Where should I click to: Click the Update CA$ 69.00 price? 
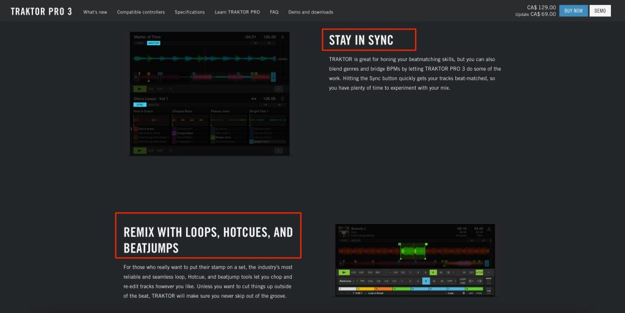[535, 14]
